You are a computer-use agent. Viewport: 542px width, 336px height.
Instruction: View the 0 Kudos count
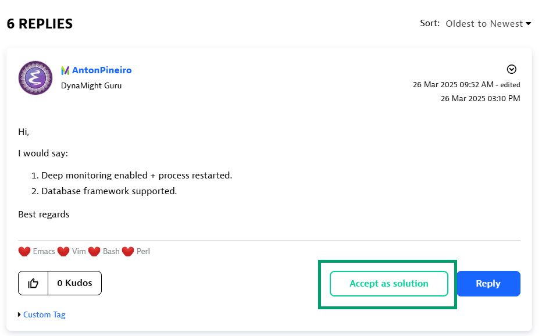coord(74,283)
